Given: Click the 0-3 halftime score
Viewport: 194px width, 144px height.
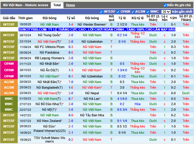Looking at the screenshot, I should click(173, 47).
